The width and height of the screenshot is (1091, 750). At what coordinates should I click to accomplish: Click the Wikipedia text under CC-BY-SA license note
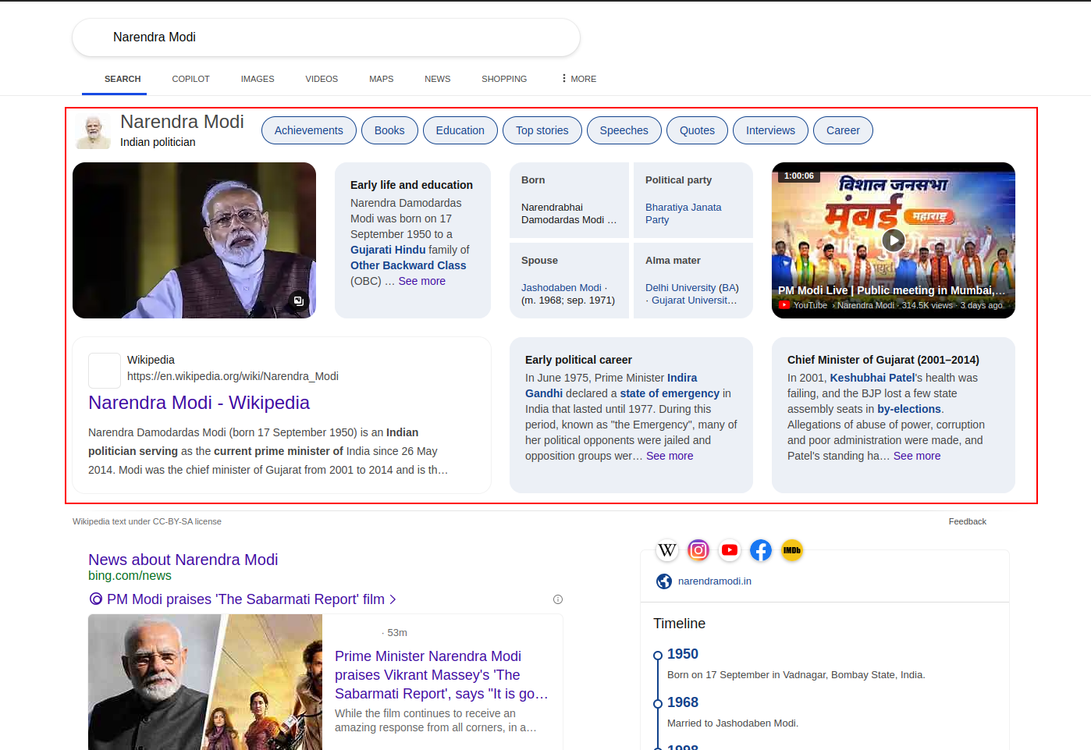point(147,521)
